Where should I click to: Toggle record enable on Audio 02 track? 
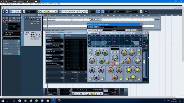pos(31,35)
